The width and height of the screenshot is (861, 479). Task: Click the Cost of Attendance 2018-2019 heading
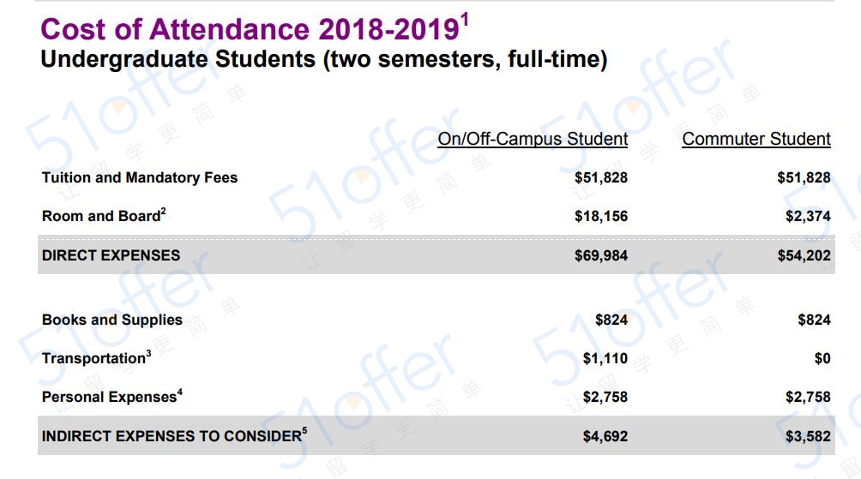click(255, 28)
